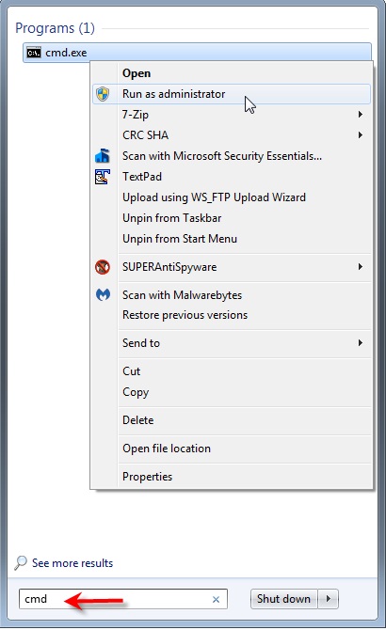The image size is (386, 630).
Task: Click the Malwarebytes blue M icon
Action: [103, 295]
